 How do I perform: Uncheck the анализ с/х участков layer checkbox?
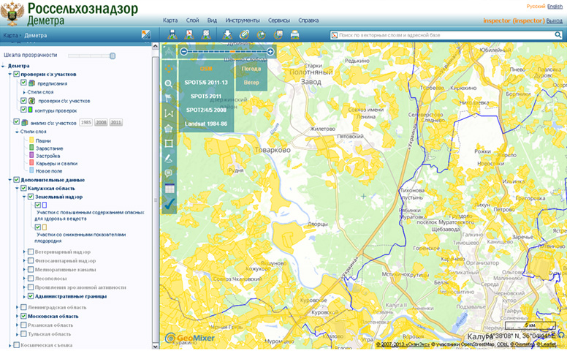click(x=16, y=121)
